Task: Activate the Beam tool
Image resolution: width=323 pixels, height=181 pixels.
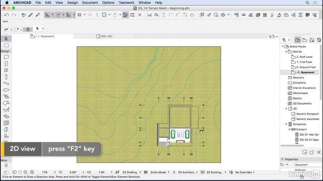Action: click(6, 83)
